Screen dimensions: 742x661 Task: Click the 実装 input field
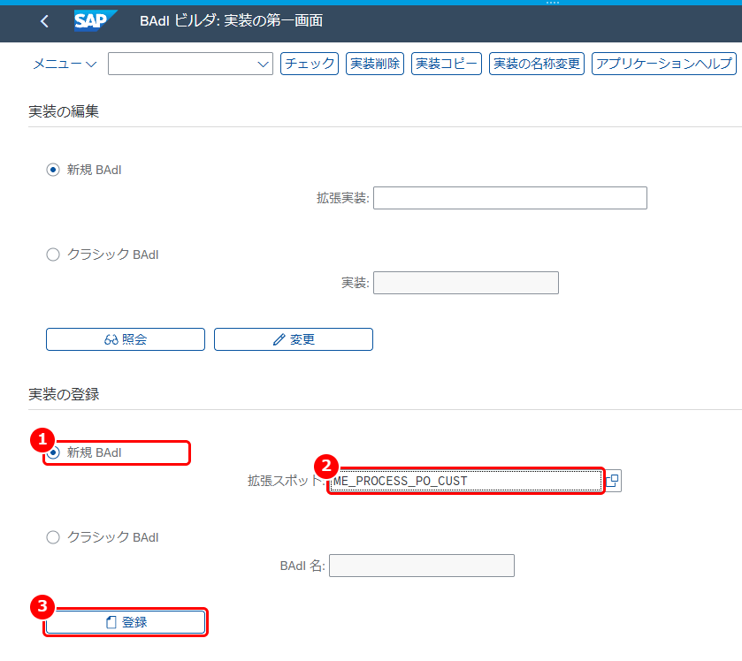click(x=466, y=283)
